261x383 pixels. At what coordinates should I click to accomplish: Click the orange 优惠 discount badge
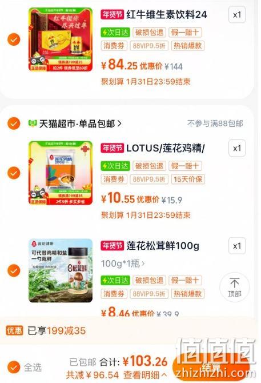14,330
